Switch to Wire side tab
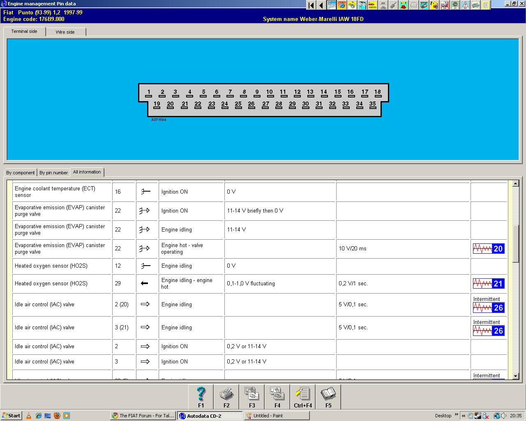This screenshot has height=421, width=526. pos(65,32)
